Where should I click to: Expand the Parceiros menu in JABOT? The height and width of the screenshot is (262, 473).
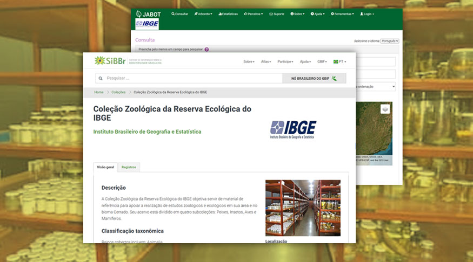click(254, 14)
